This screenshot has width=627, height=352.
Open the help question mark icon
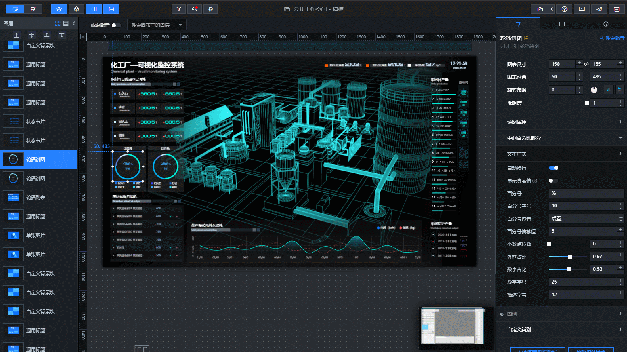coord(564,9)
